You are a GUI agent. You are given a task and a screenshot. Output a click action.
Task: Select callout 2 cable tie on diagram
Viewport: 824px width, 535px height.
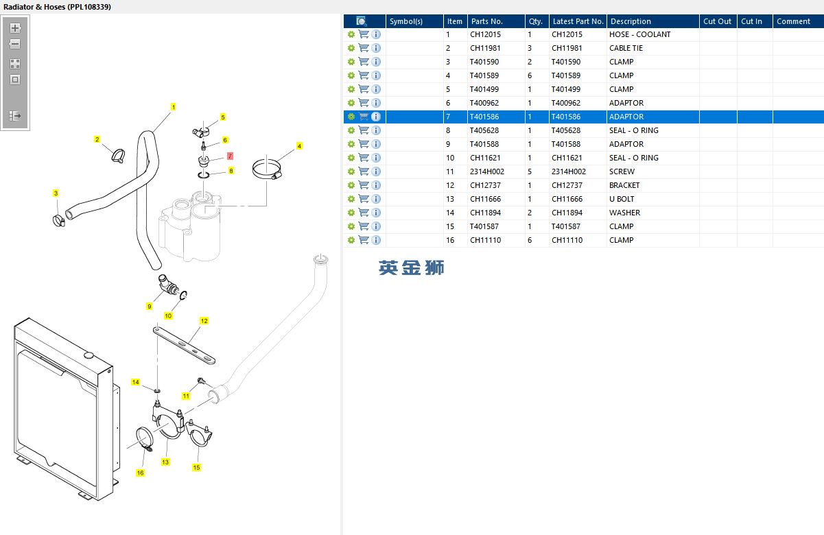click(x=97, y=140)
